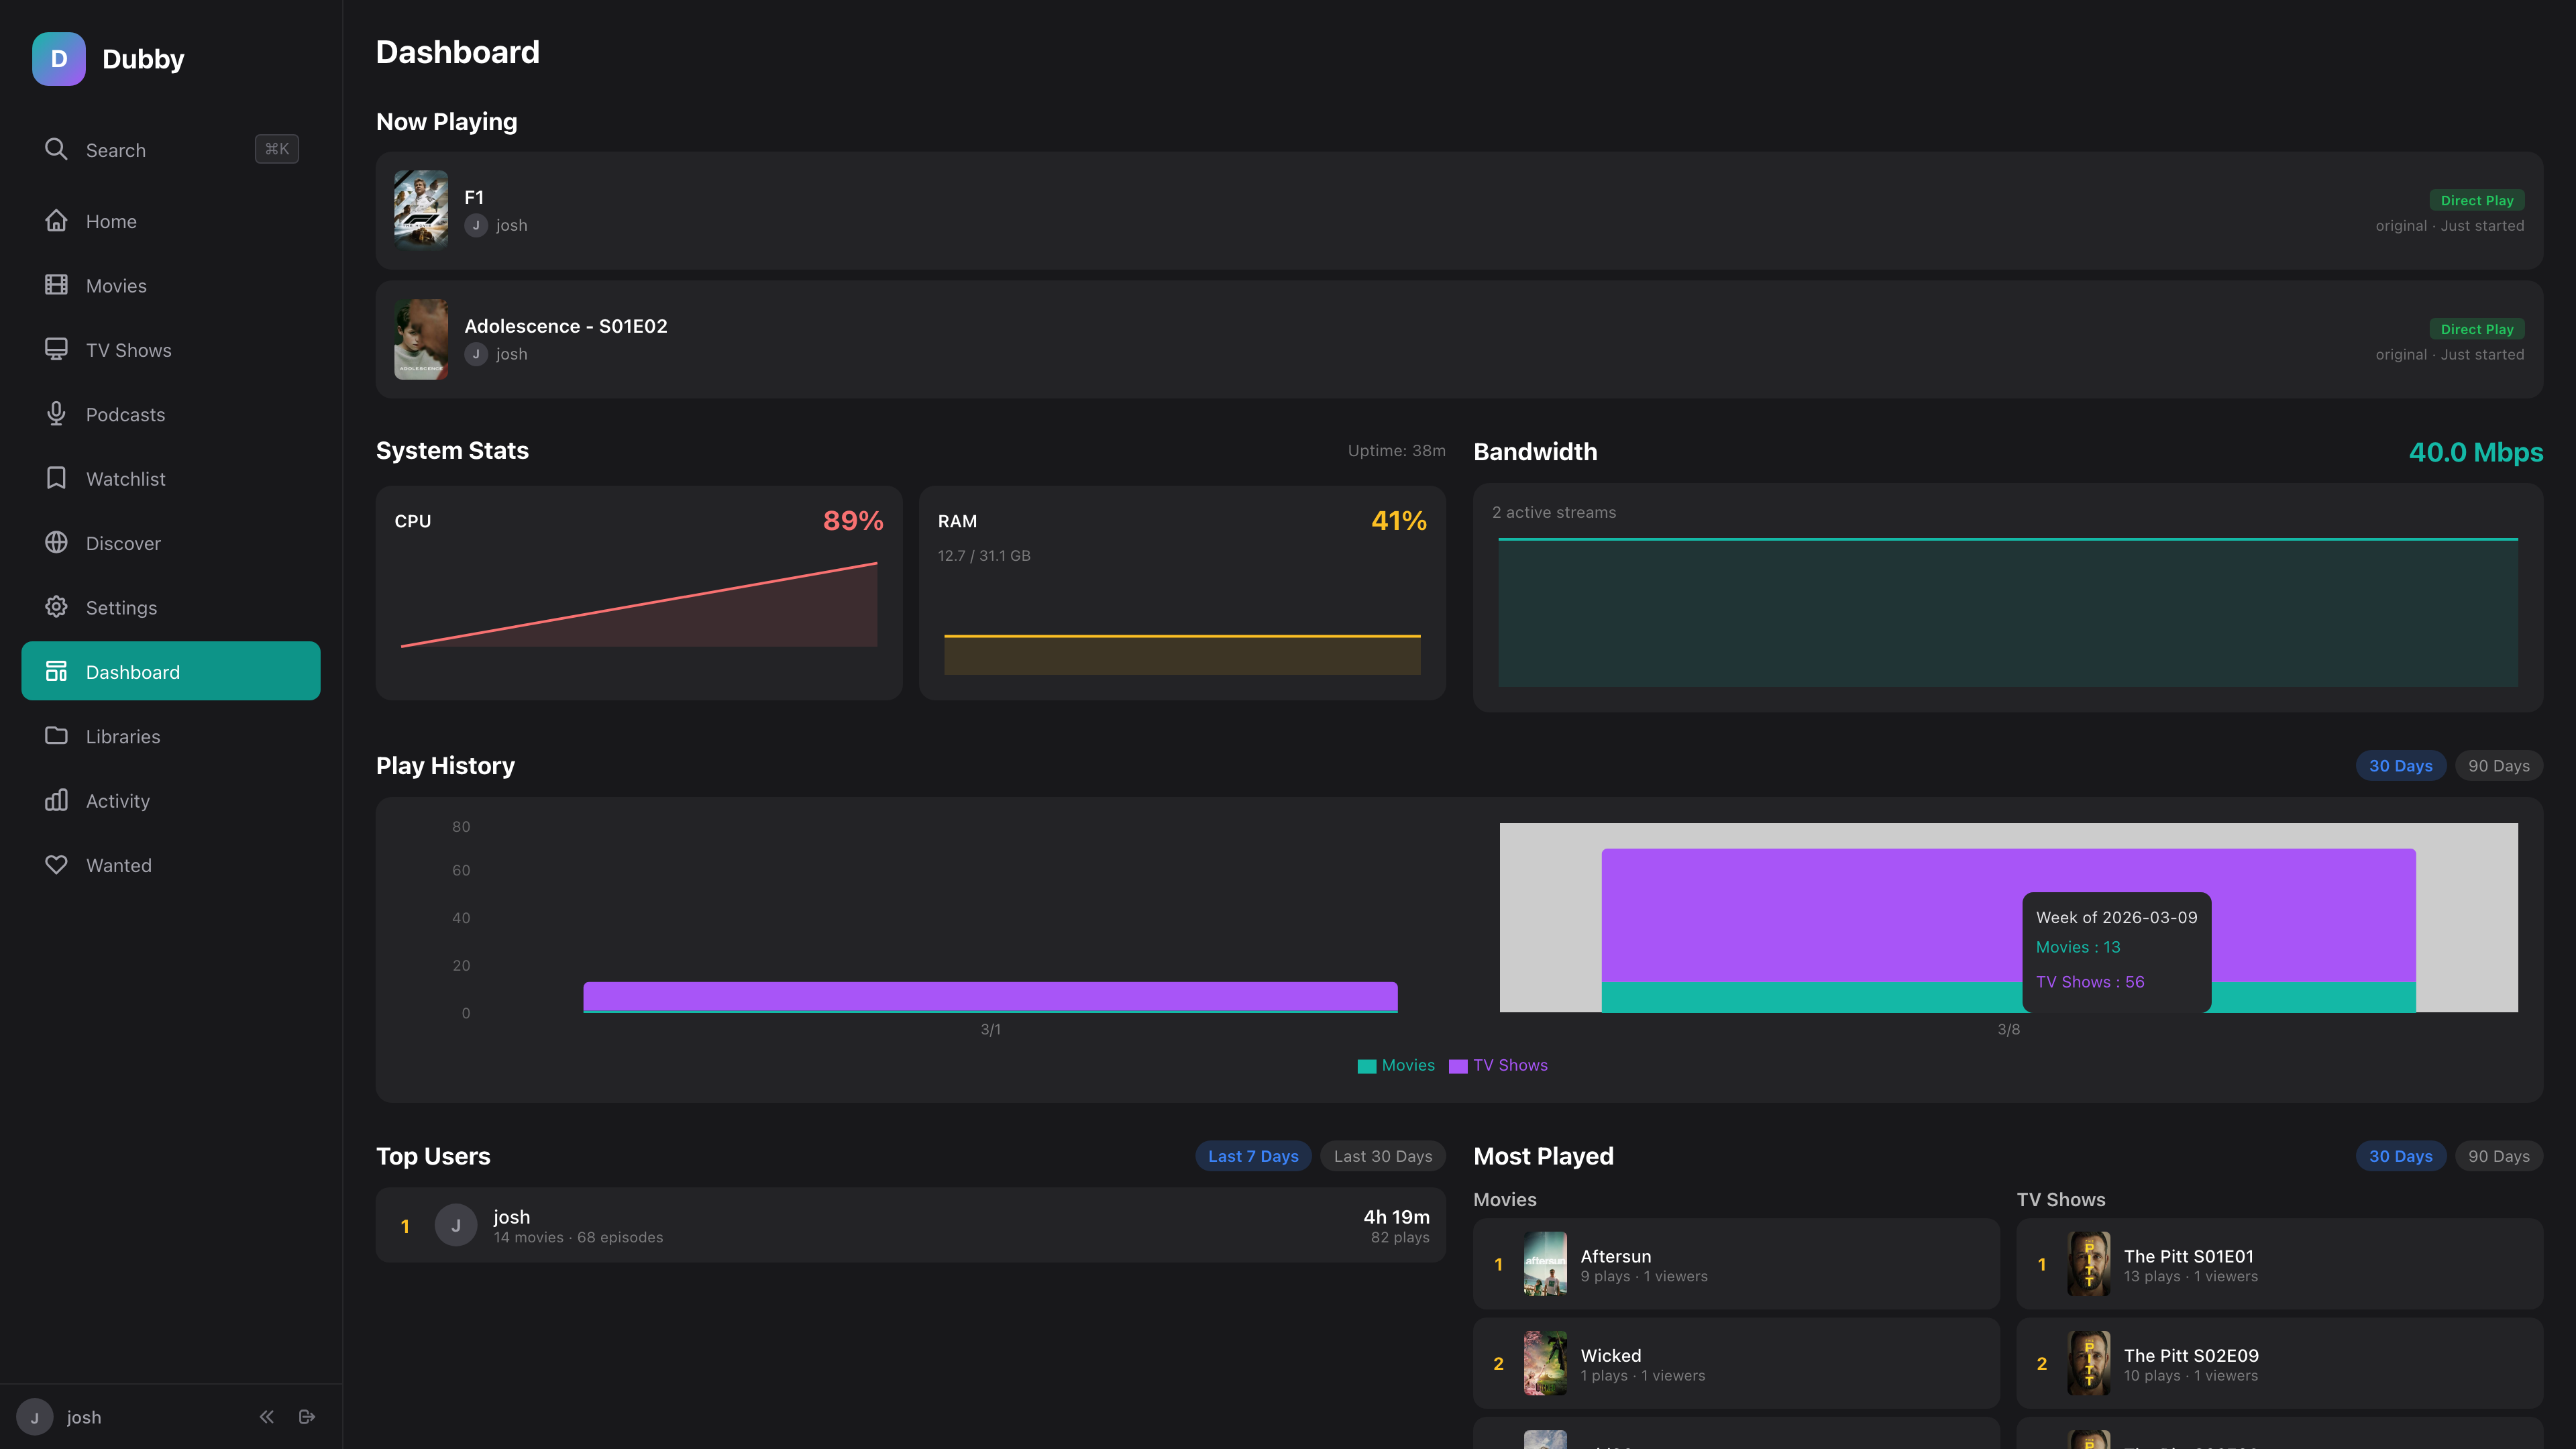
Task: Click the Activity chart icon
Action: pyautogui.click(x=56, y=800)
